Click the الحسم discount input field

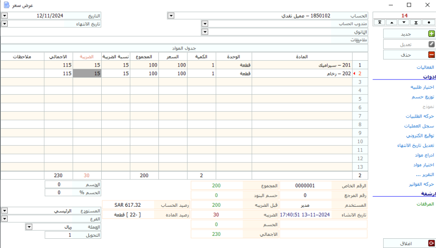[x=59, y=184]
